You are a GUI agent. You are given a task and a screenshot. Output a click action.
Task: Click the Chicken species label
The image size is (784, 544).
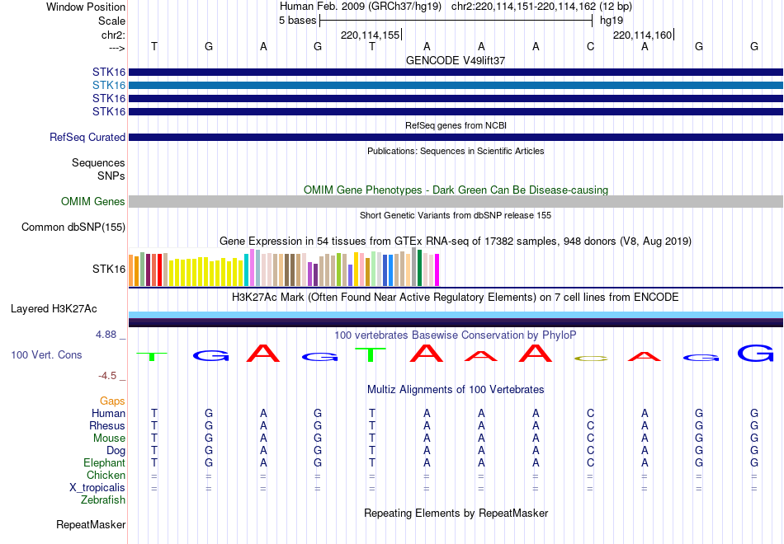pyautogui.click(x=106, y=475)
